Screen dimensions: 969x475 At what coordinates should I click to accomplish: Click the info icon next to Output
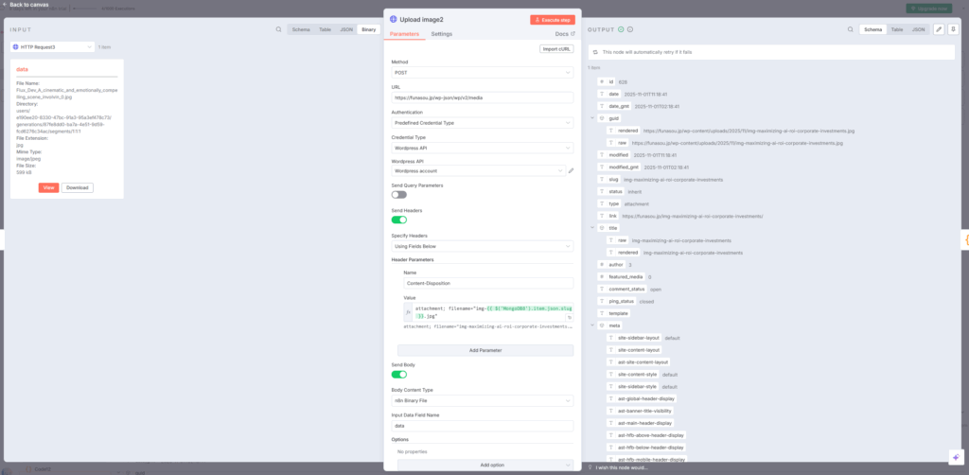(631, 29)
